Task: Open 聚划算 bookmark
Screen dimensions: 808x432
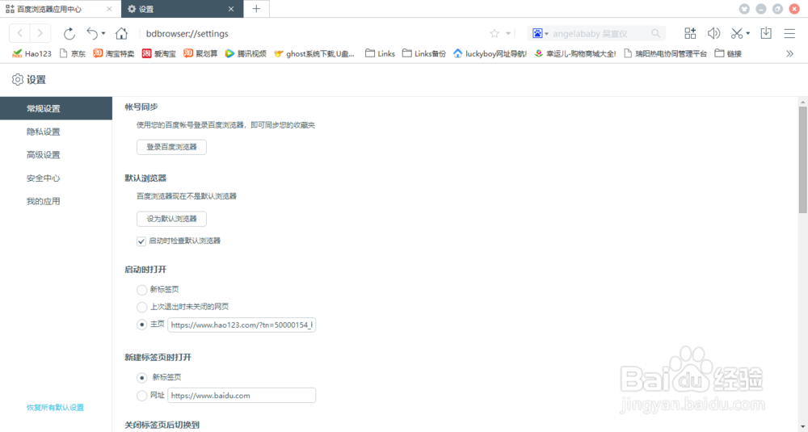Action: click(x=200, y=53)
